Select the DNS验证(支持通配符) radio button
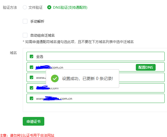This screenshot has height=137, width=167. [x=49, y=8]
